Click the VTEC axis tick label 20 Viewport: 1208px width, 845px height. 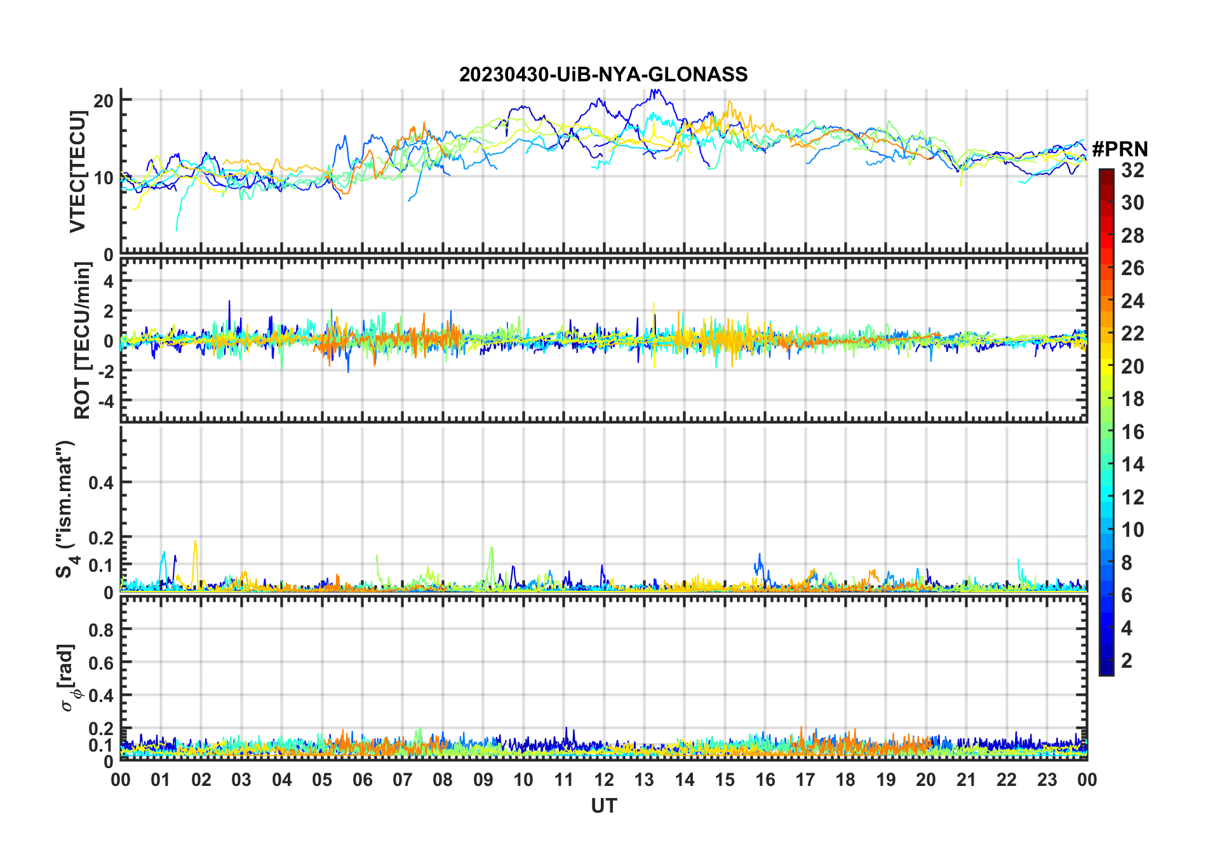[104, 100]
